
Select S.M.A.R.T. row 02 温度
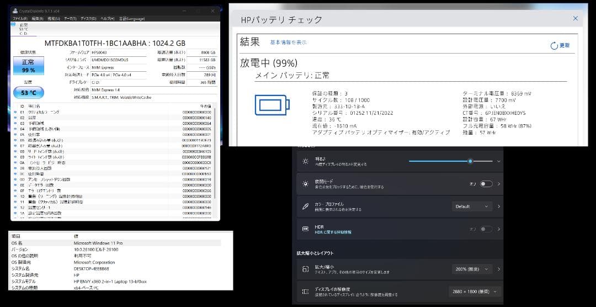113,118
